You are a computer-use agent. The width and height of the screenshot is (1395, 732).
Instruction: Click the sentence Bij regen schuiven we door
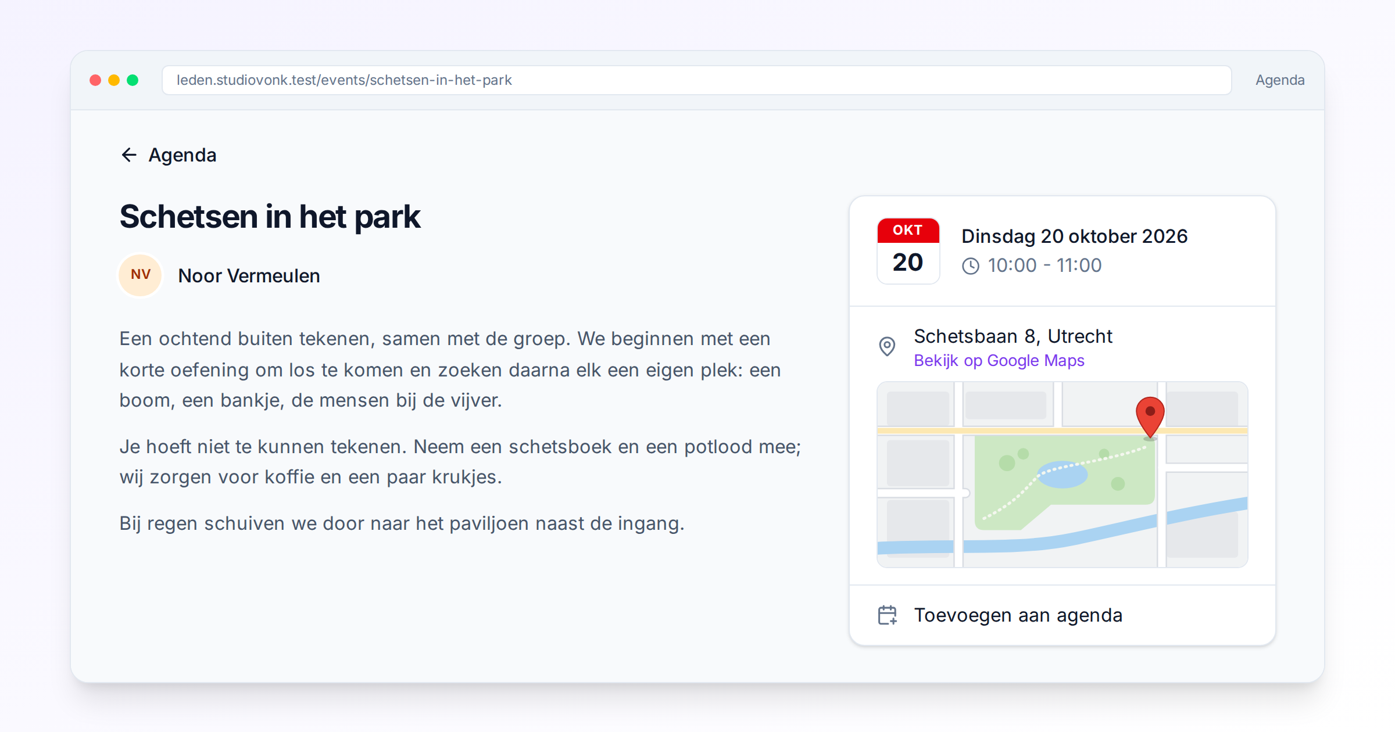[x=402, y=523]
